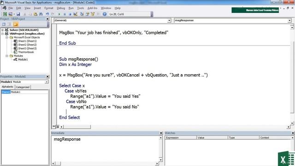This screenshot has width=295, height=166.
Task: Collapse the Modules folder
Action: (x=7, y=56)
